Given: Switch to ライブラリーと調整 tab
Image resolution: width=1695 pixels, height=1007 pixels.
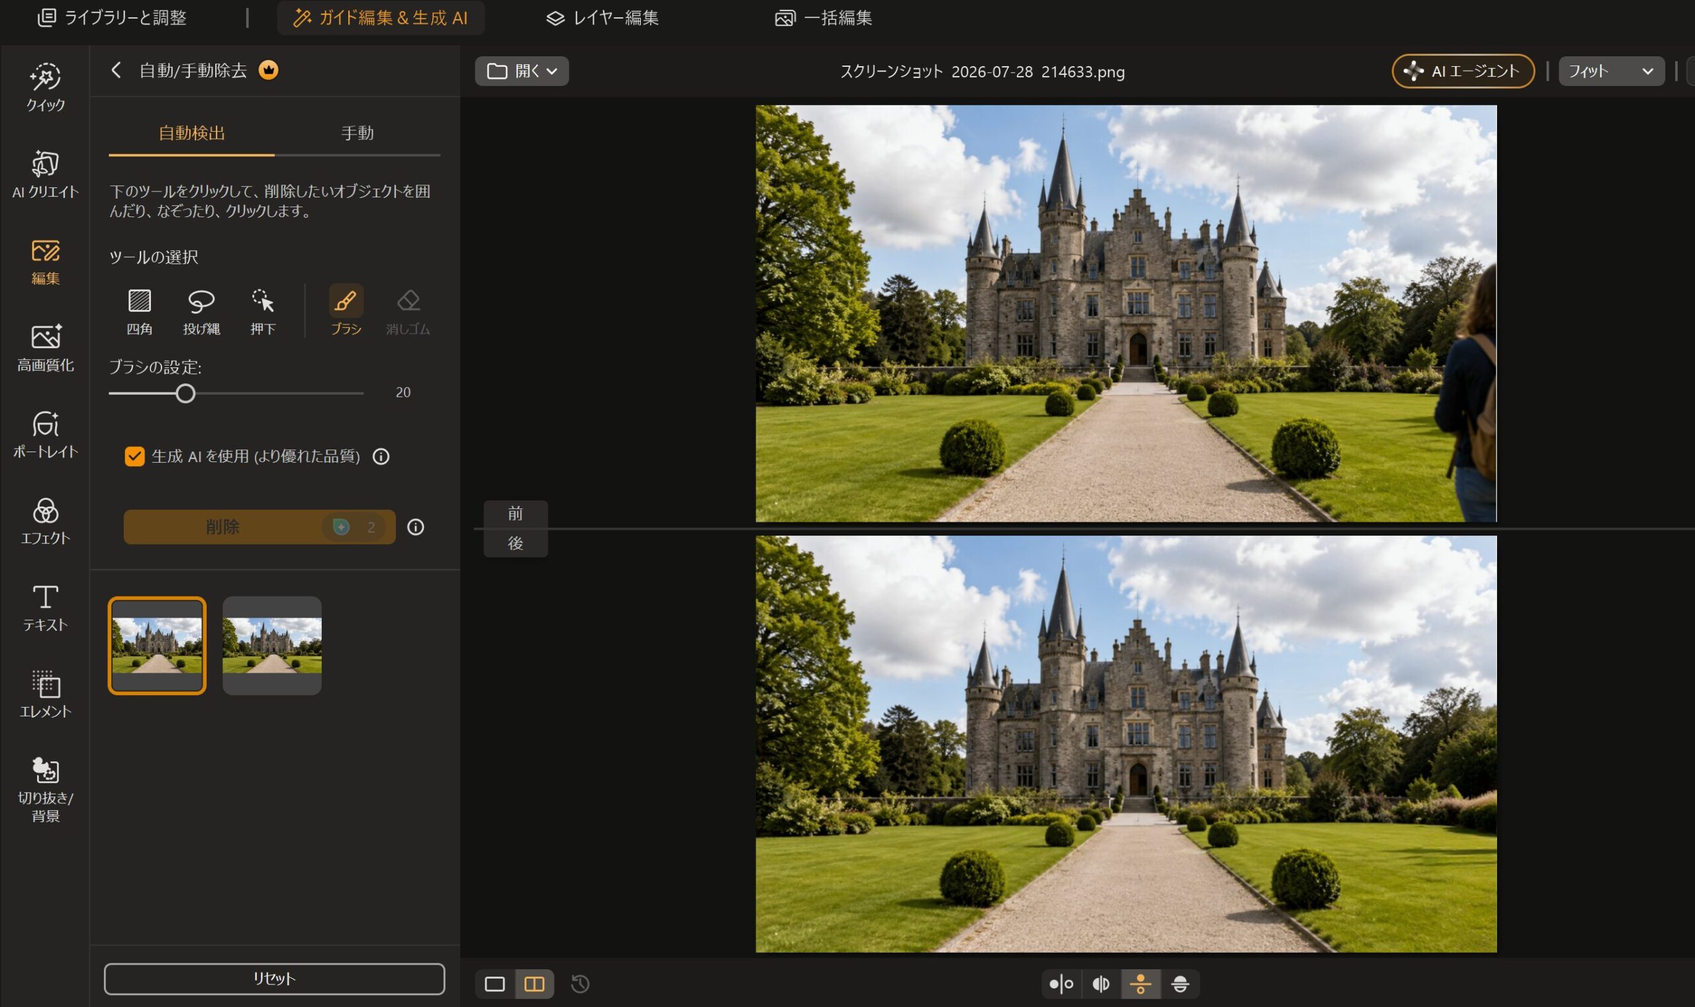Looking at the screenshot, I should coord(112,18).
